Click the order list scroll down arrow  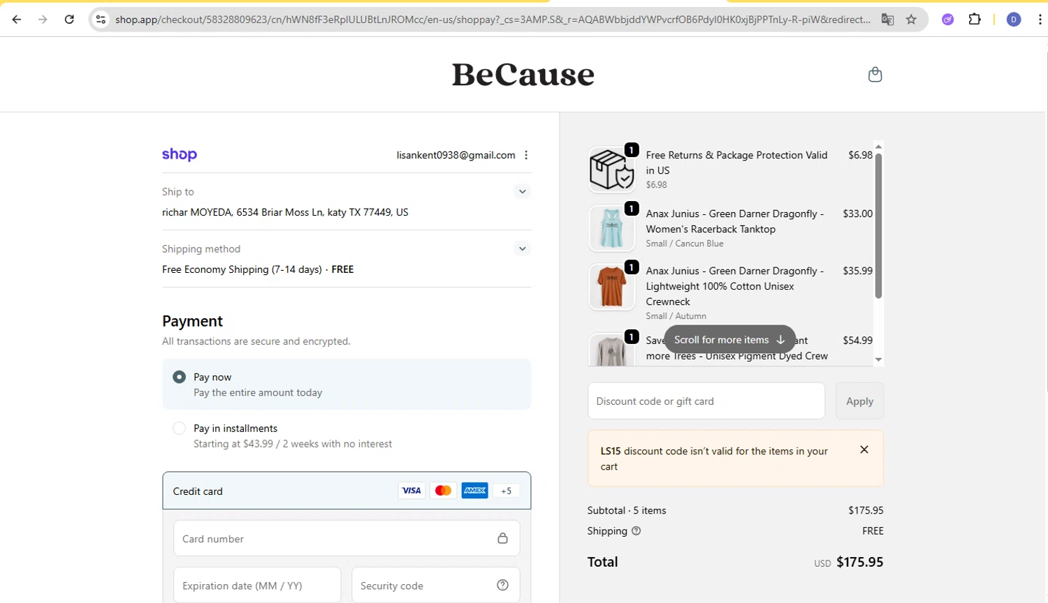pos(878,359)
